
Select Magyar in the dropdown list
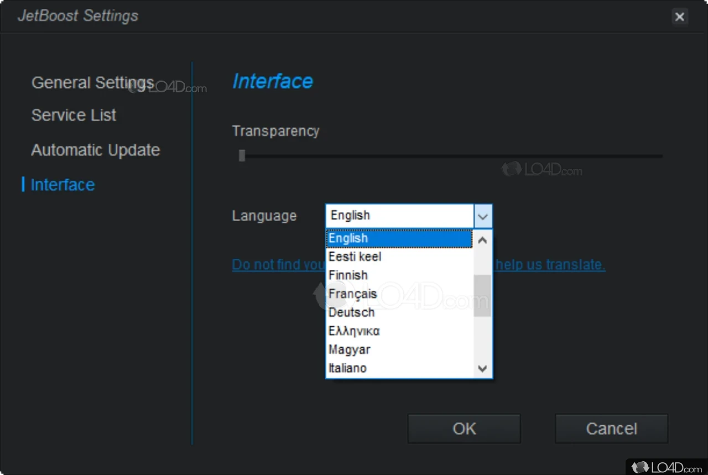399,349
